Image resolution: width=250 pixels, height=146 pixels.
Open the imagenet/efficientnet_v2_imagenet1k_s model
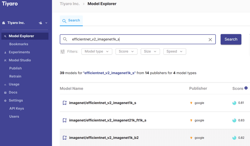pos(102,103)
